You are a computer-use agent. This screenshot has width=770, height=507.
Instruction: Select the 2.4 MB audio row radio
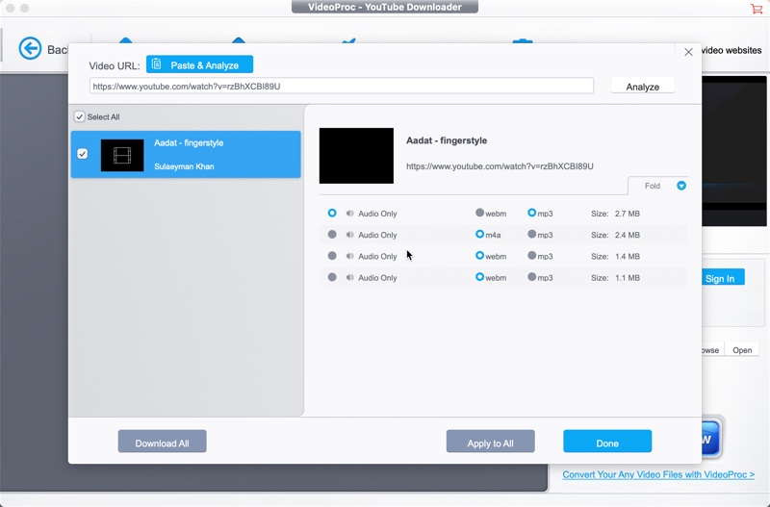click(332, 235)
